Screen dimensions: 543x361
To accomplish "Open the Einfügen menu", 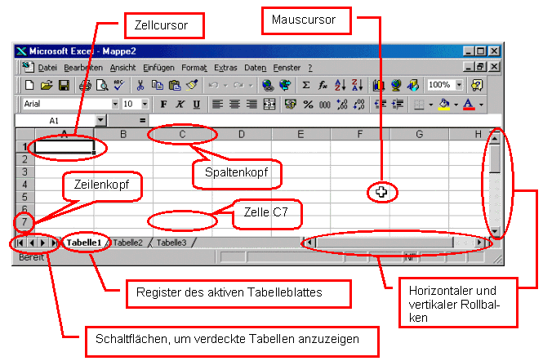I will click(x=158, y=68).
